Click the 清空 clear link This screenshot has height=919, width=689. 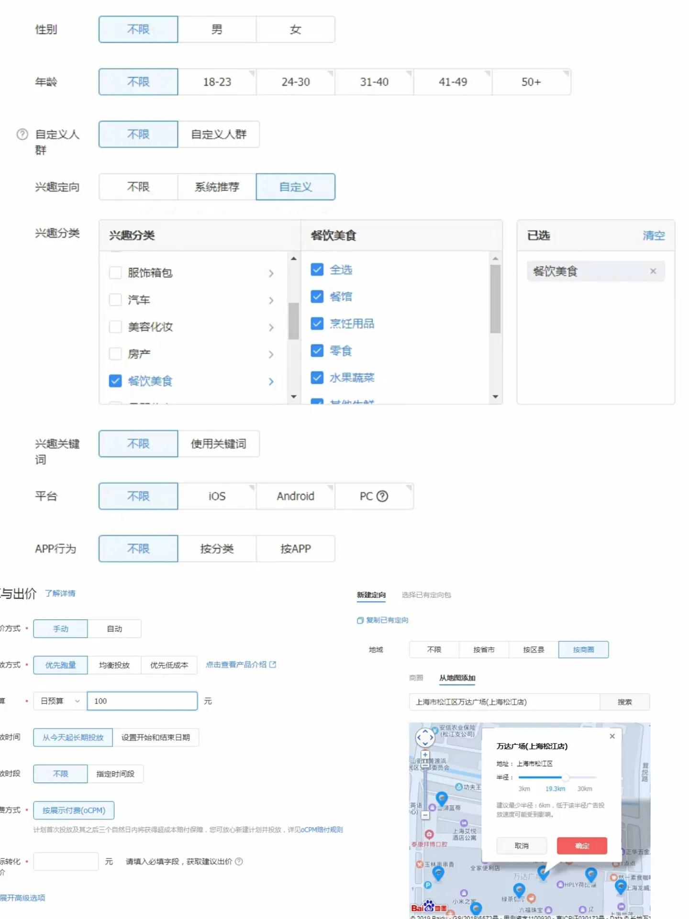coord(654,235)
